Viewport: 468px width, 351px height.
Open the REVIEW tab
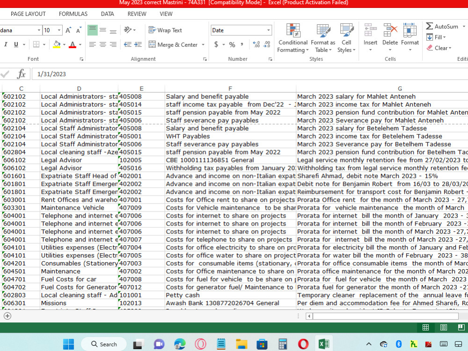click(x=137, y=14)
